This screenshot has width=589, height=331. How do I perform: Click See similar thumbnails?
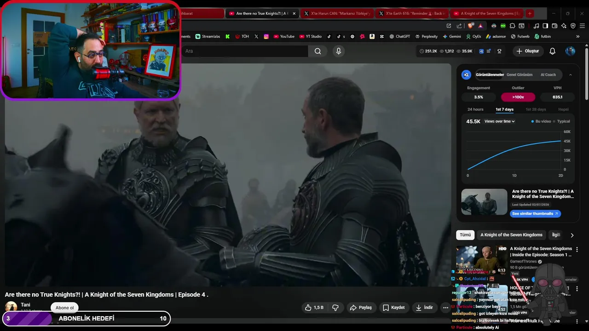[535, 213]
